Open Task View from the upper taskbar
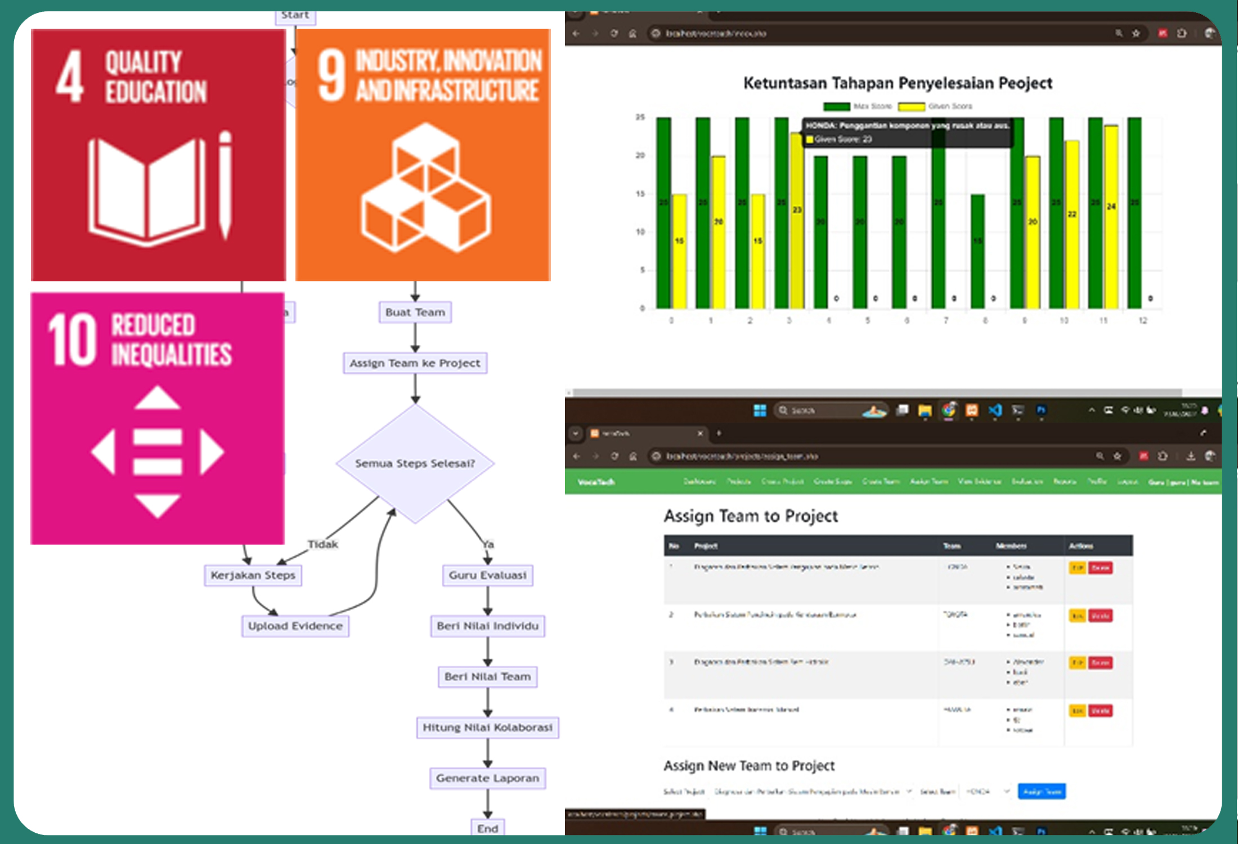This screenshot has height=844, width=1238. coord(902,410)
